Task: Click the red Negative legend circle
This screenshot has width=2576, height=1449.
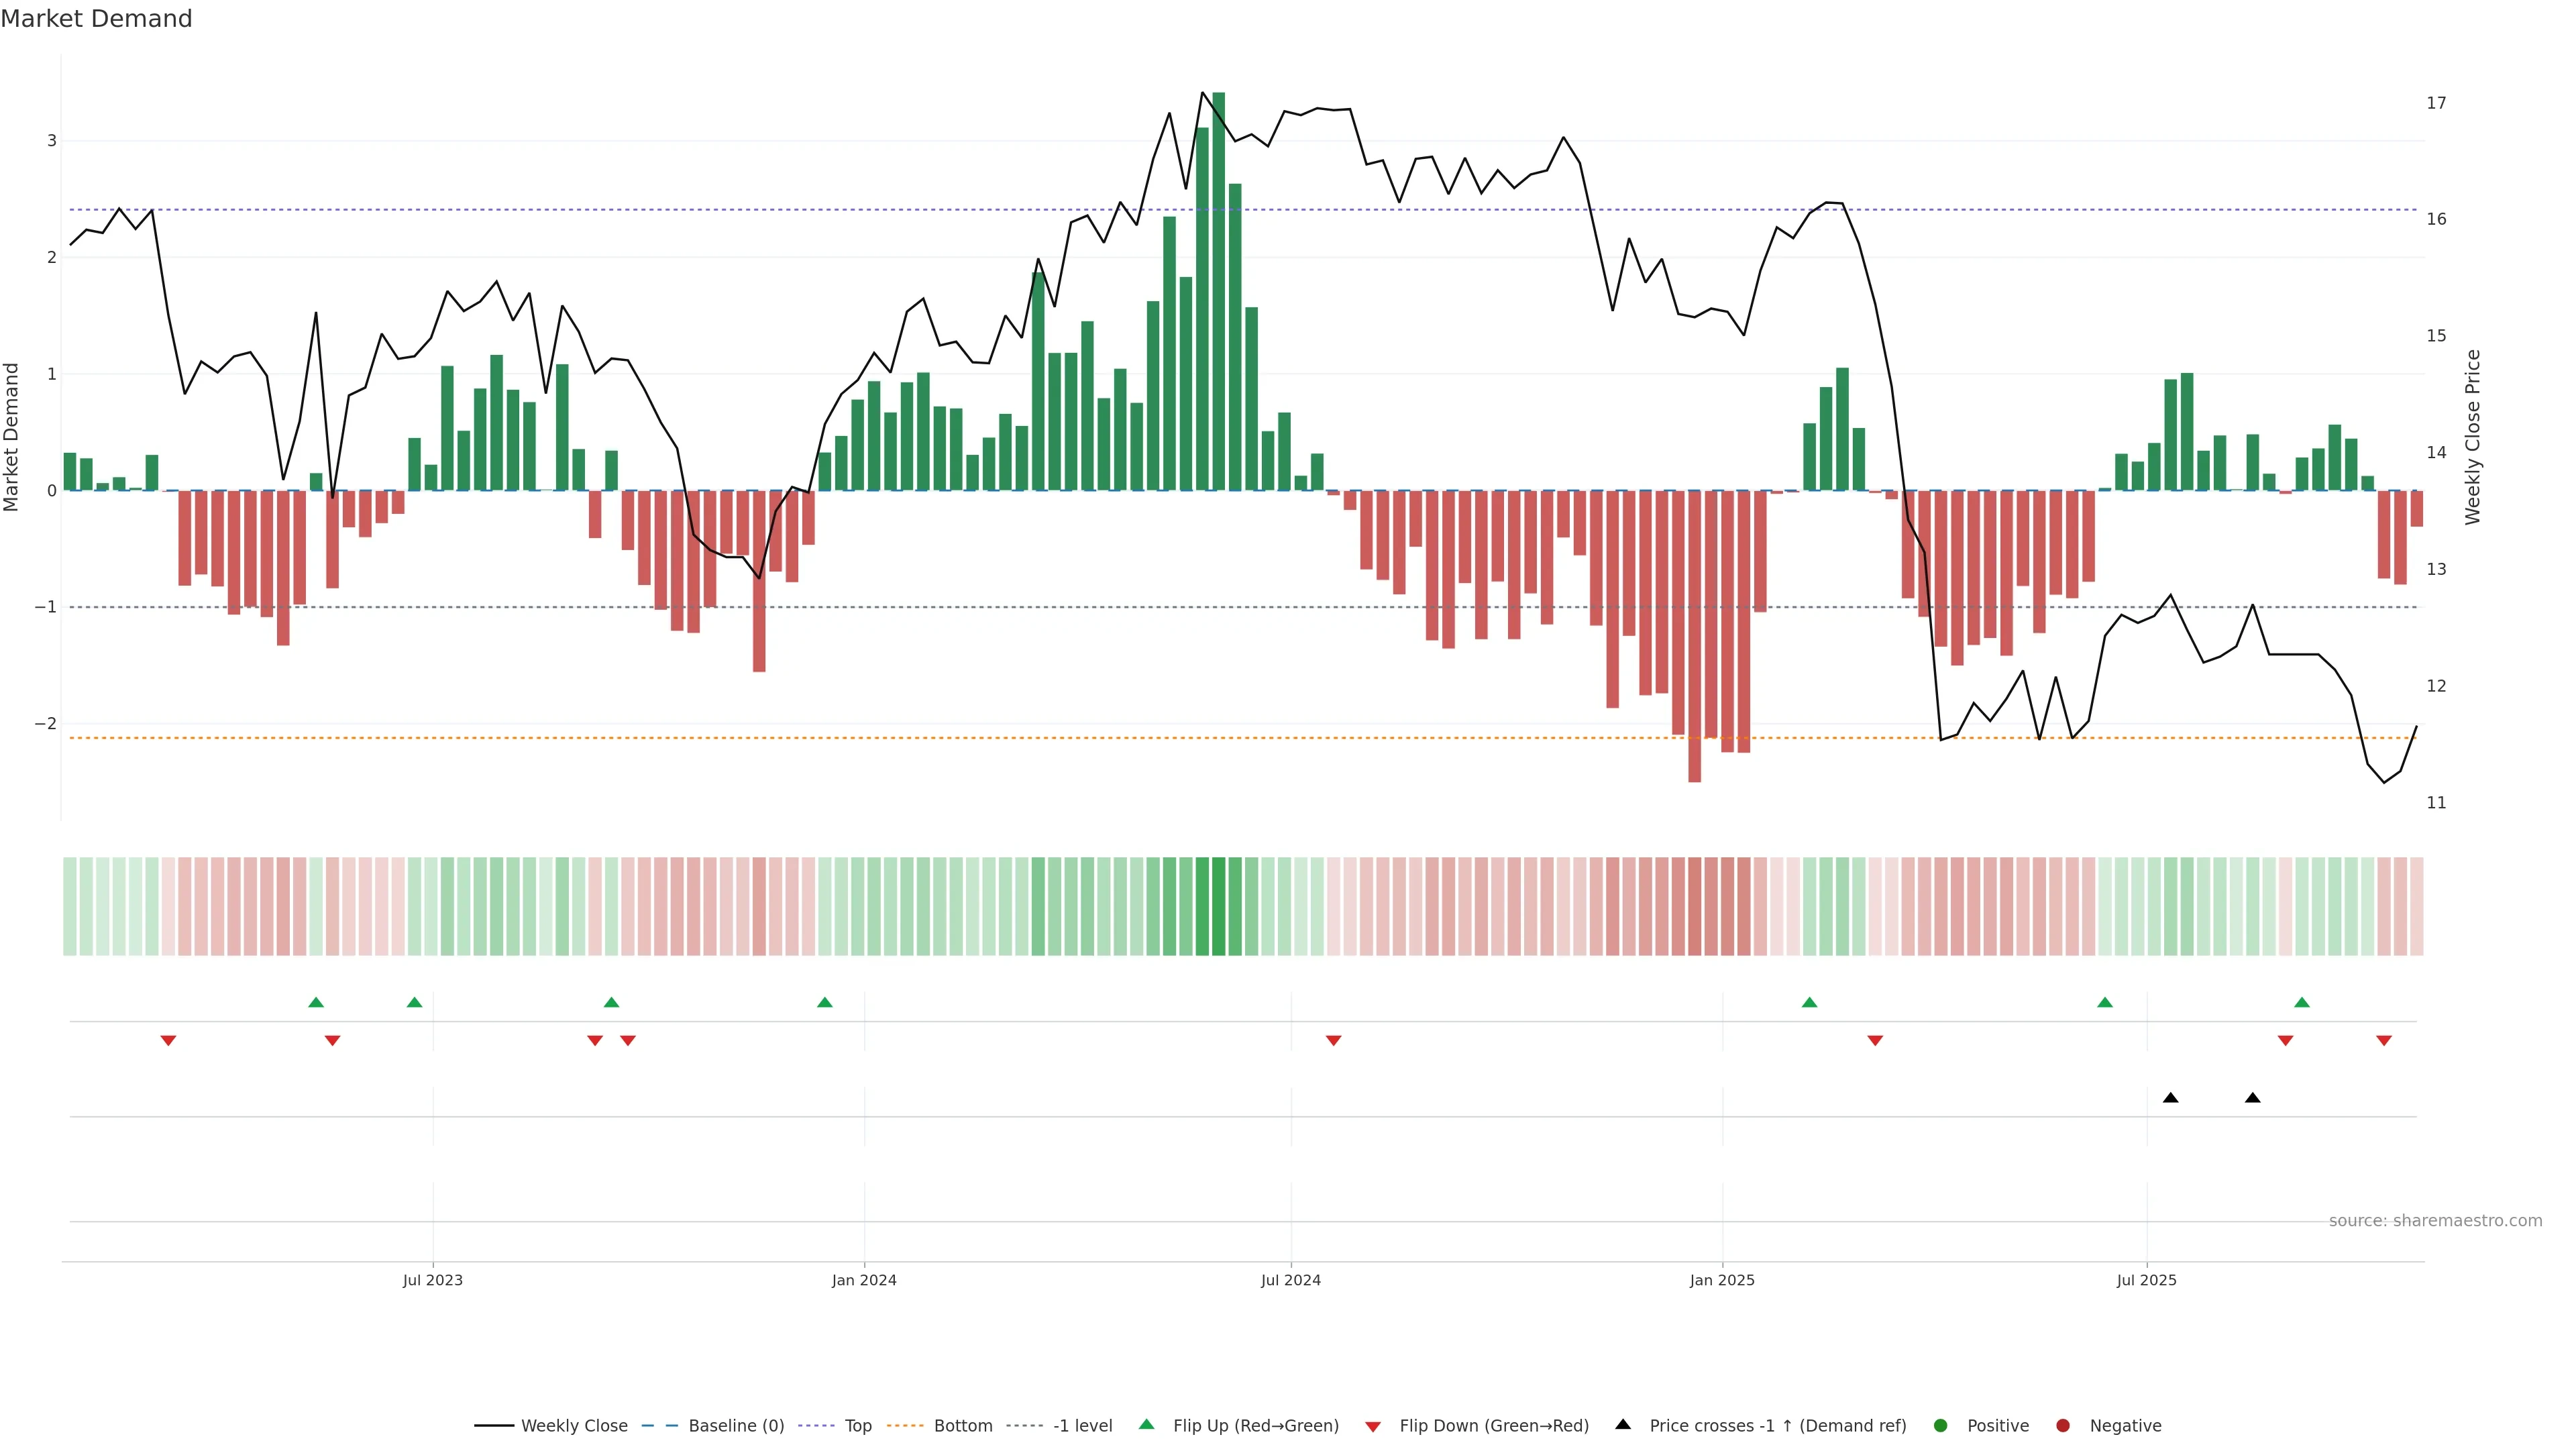Action: pyautogui.click(x=2062, y=1425)
